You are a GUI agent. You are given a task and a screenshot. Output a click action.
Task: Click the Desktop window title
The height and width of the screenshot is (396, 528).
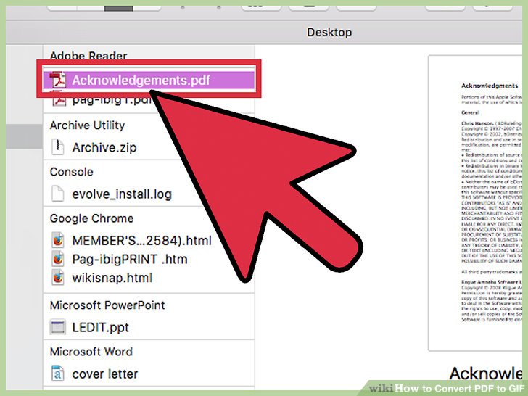pyautogui.click(x=329, y=33)
